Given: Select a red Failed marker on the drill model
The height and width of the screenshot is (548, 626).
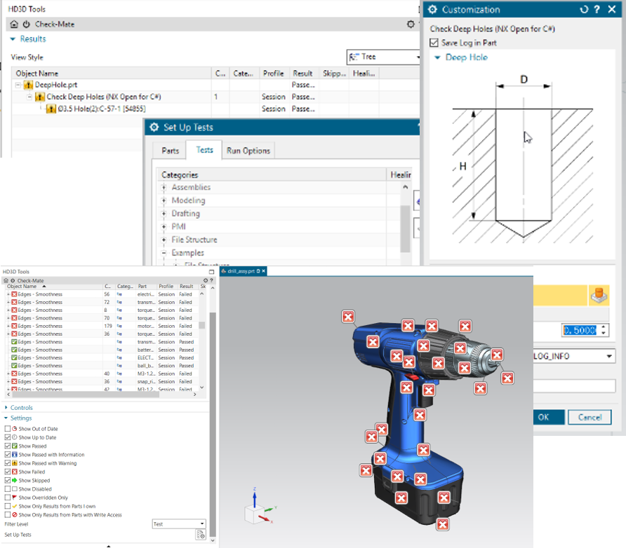Looking at the screenshot, I should click(348, 317).
